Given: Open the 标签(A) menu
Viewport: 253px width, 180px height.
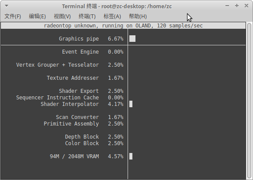Looking at the screenshot, I should coord(112,17).
